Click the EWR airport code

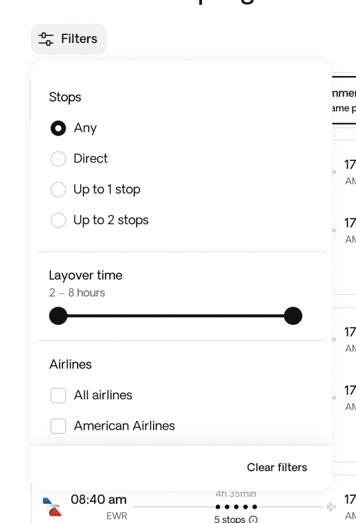coord(116,516)
